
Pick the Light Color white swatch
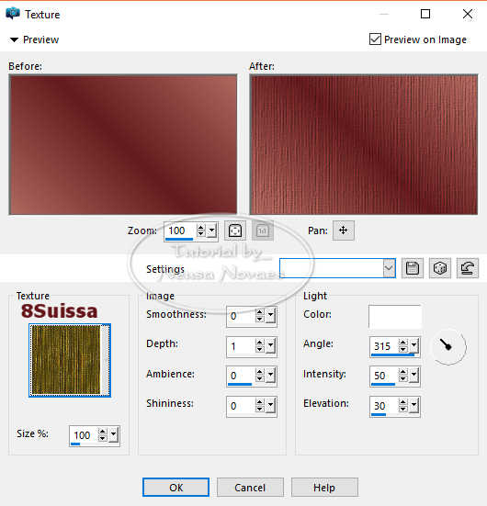click(x=394, y=316)
